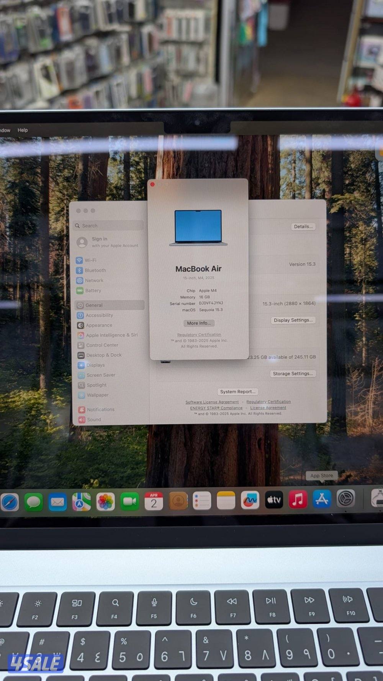Click MacBook Air laptop image

[x=198, y=228]
